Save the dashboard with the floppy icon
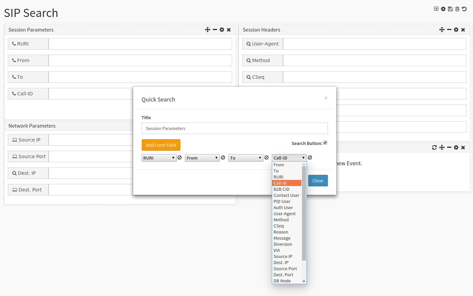This screenshot has height=296, width=473. pos(450,9)
